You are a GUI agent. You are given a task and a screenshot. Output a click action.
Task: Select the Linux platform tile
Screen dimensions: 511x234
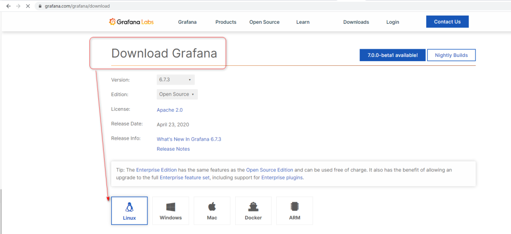(129, 210)
